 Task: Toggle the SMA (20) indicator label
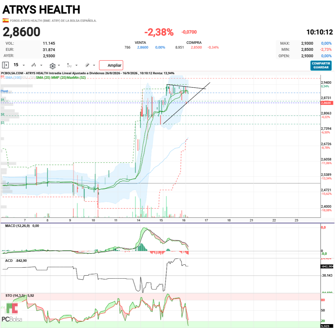(43, 77)
